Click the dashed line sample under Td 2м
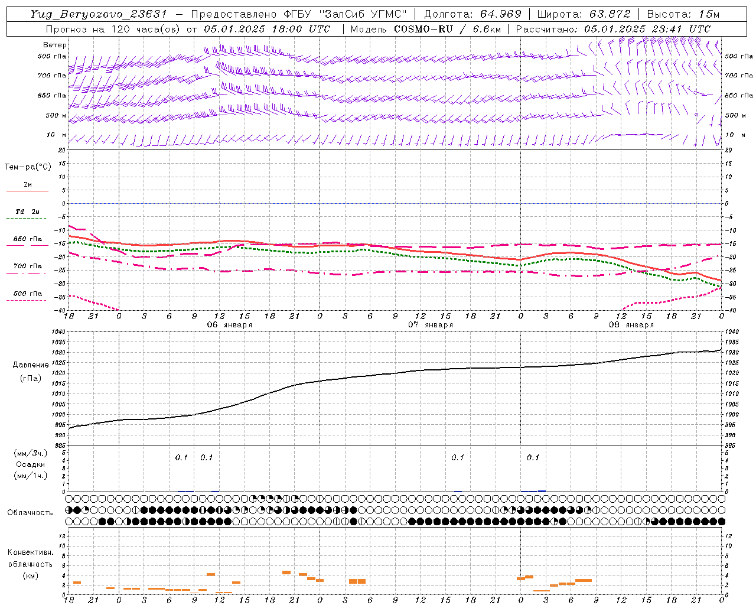 click(x=27, y=219)
